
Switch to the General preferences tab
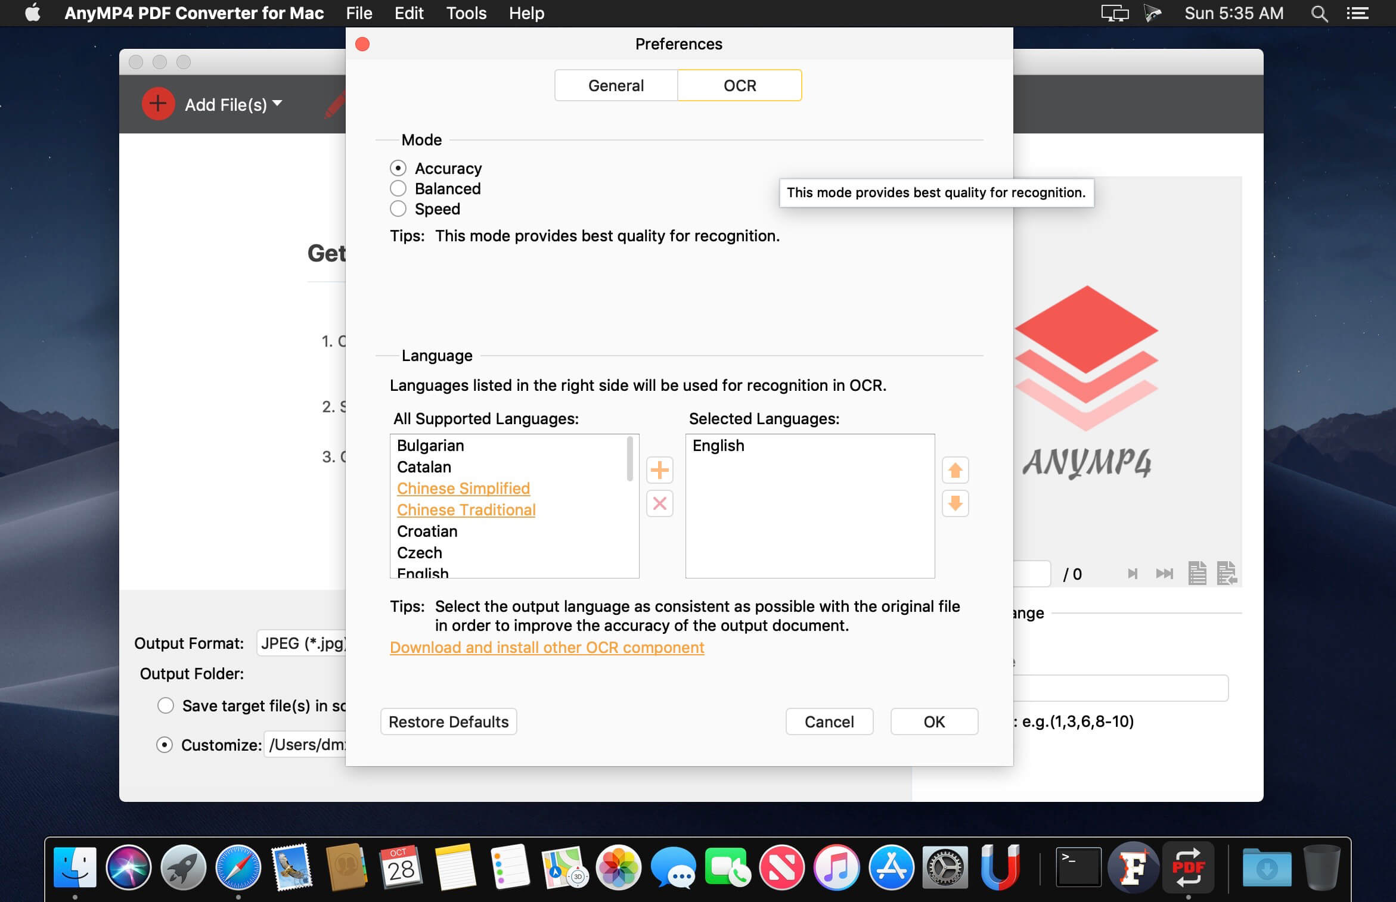[x=616, y=85]
